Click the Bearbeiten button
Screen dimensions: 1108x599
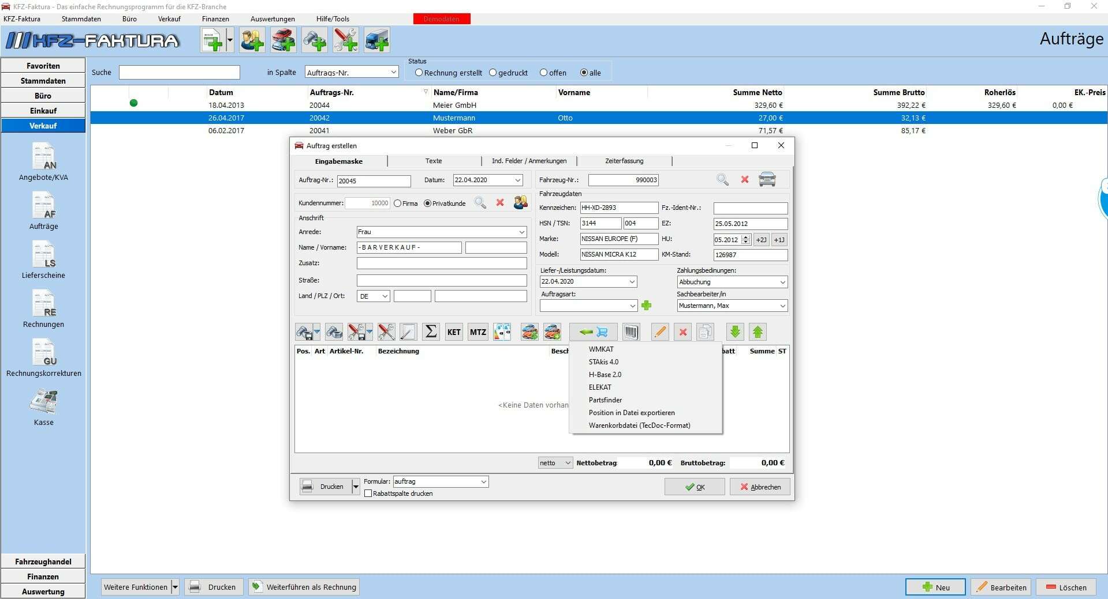coord(1001,587)
